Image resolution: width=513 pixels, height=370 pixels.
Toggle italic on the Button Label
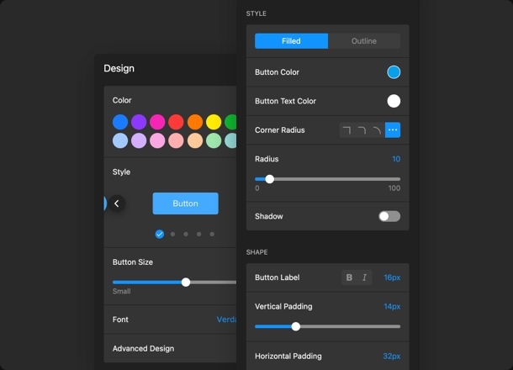tap(364, 277)
